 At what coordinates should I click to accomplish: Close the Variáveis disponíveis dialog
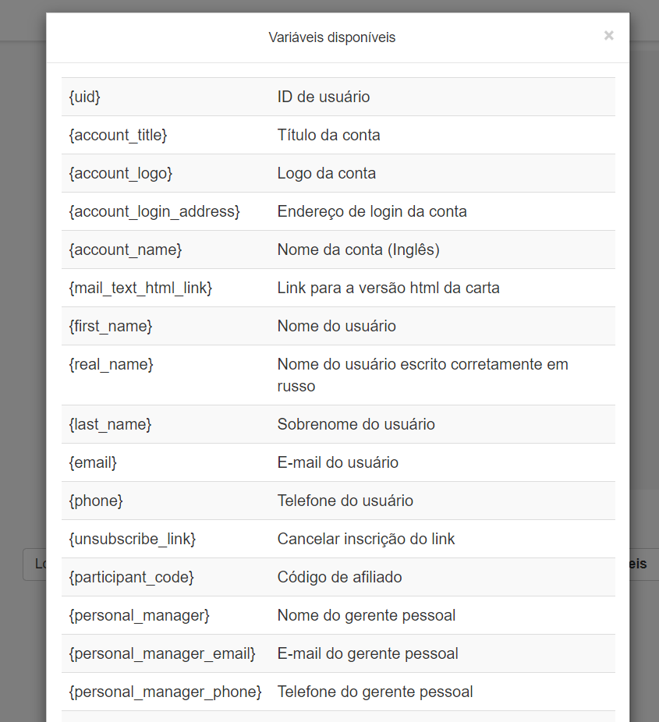[609, 35]
